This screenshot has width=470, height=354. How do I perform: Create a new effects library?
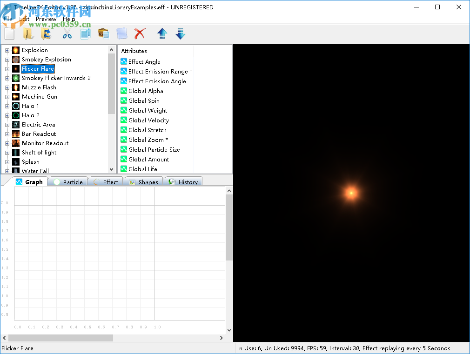tap(9, 33)
